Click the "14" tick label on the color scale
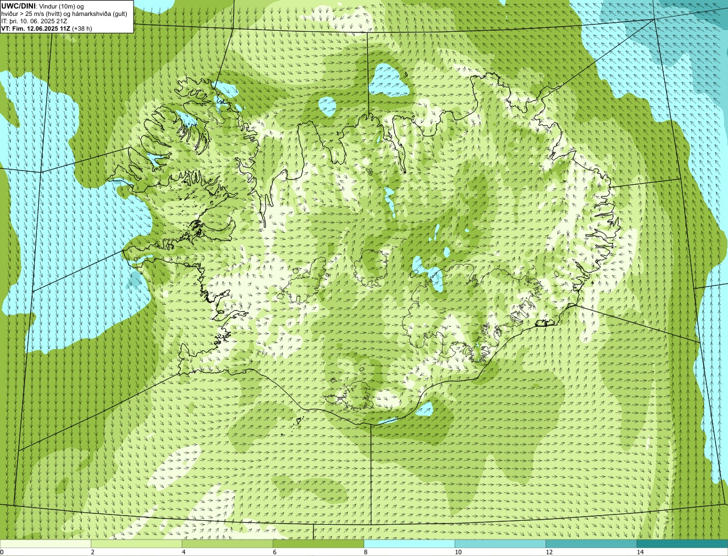Viewport: 728px width, 556px height. click(x=640, y=552)
